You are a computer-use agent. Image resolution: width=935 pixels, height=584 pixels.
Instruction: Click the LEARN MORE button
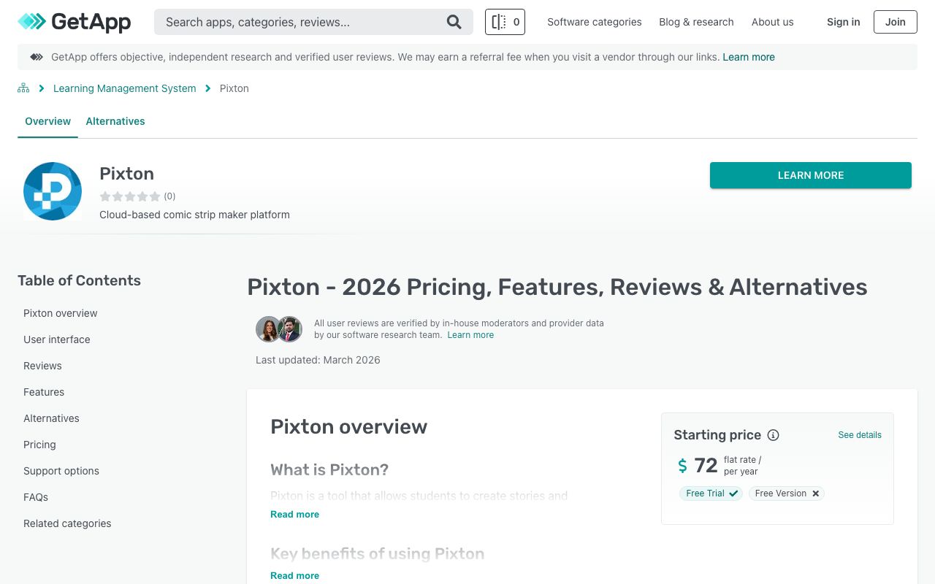pos(811,175)
